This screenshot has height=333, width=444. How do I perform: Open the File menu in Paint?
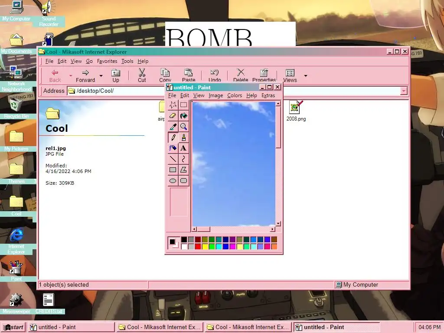pos(172,95)
